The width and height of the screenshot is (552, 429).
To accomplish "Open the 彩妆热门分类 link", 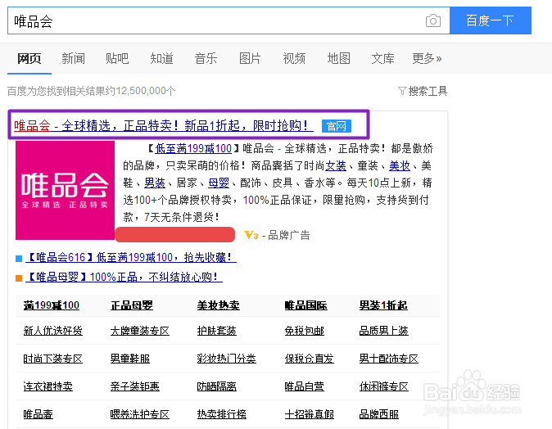I will (227, 359).
